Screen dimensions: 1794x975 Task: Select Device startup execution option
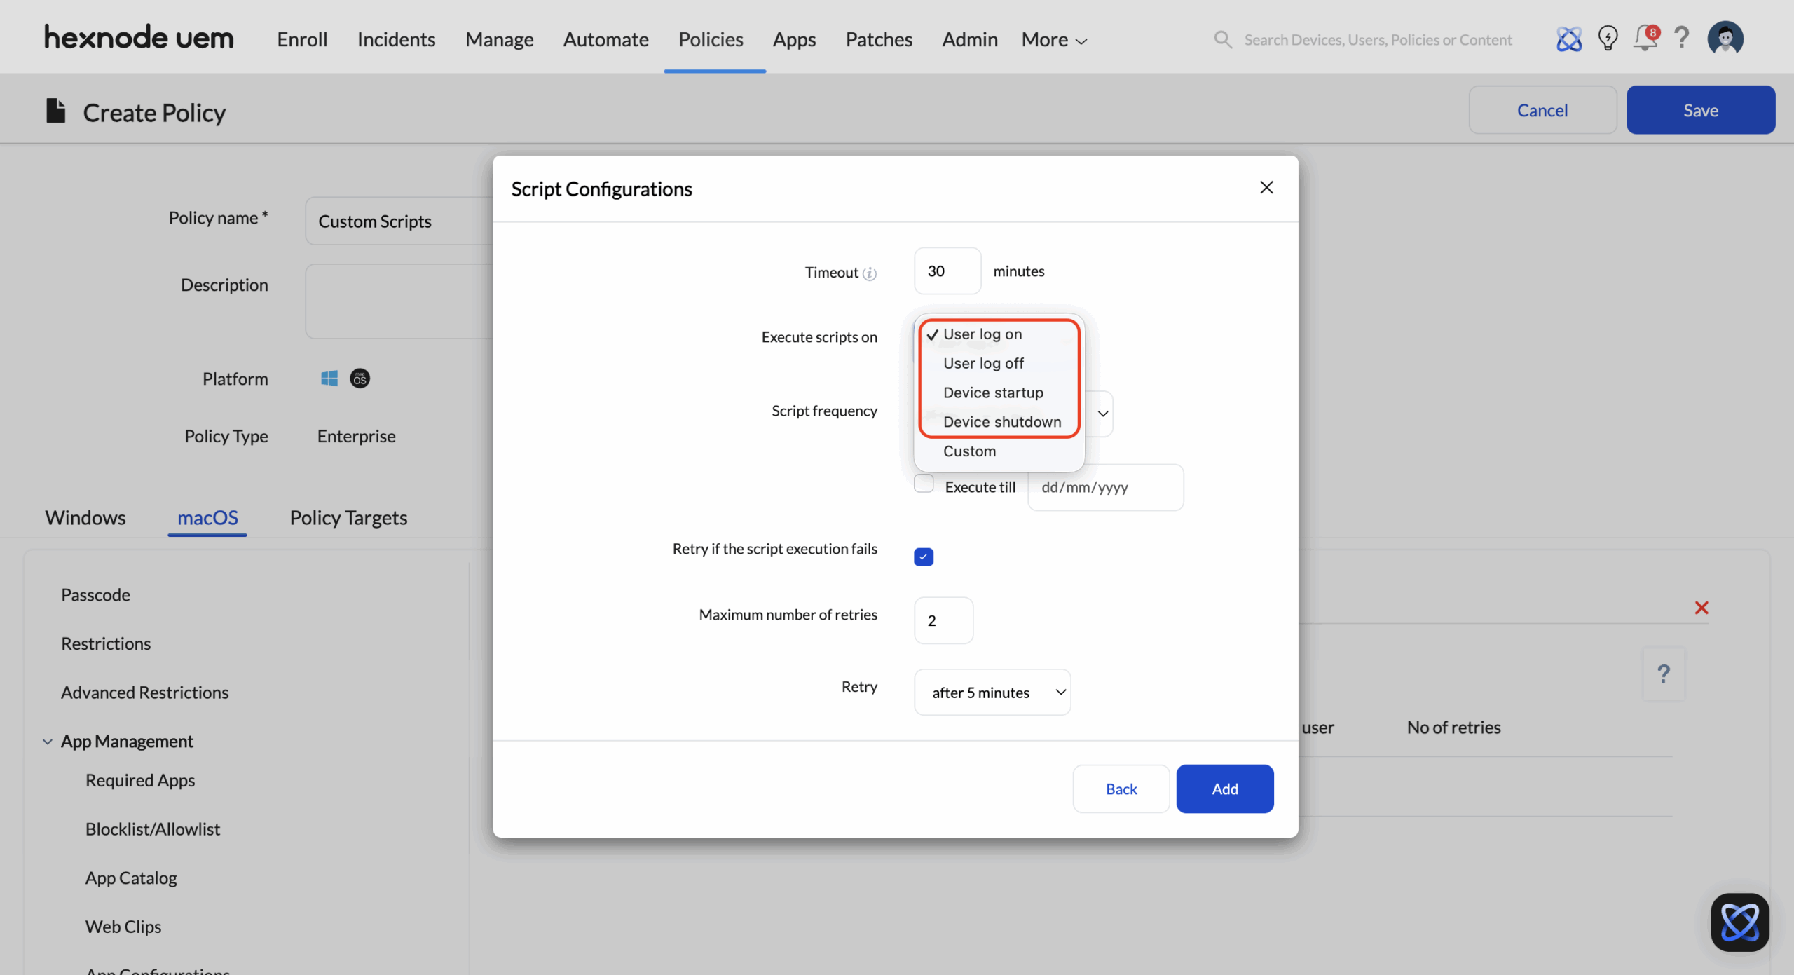point(993,393)
